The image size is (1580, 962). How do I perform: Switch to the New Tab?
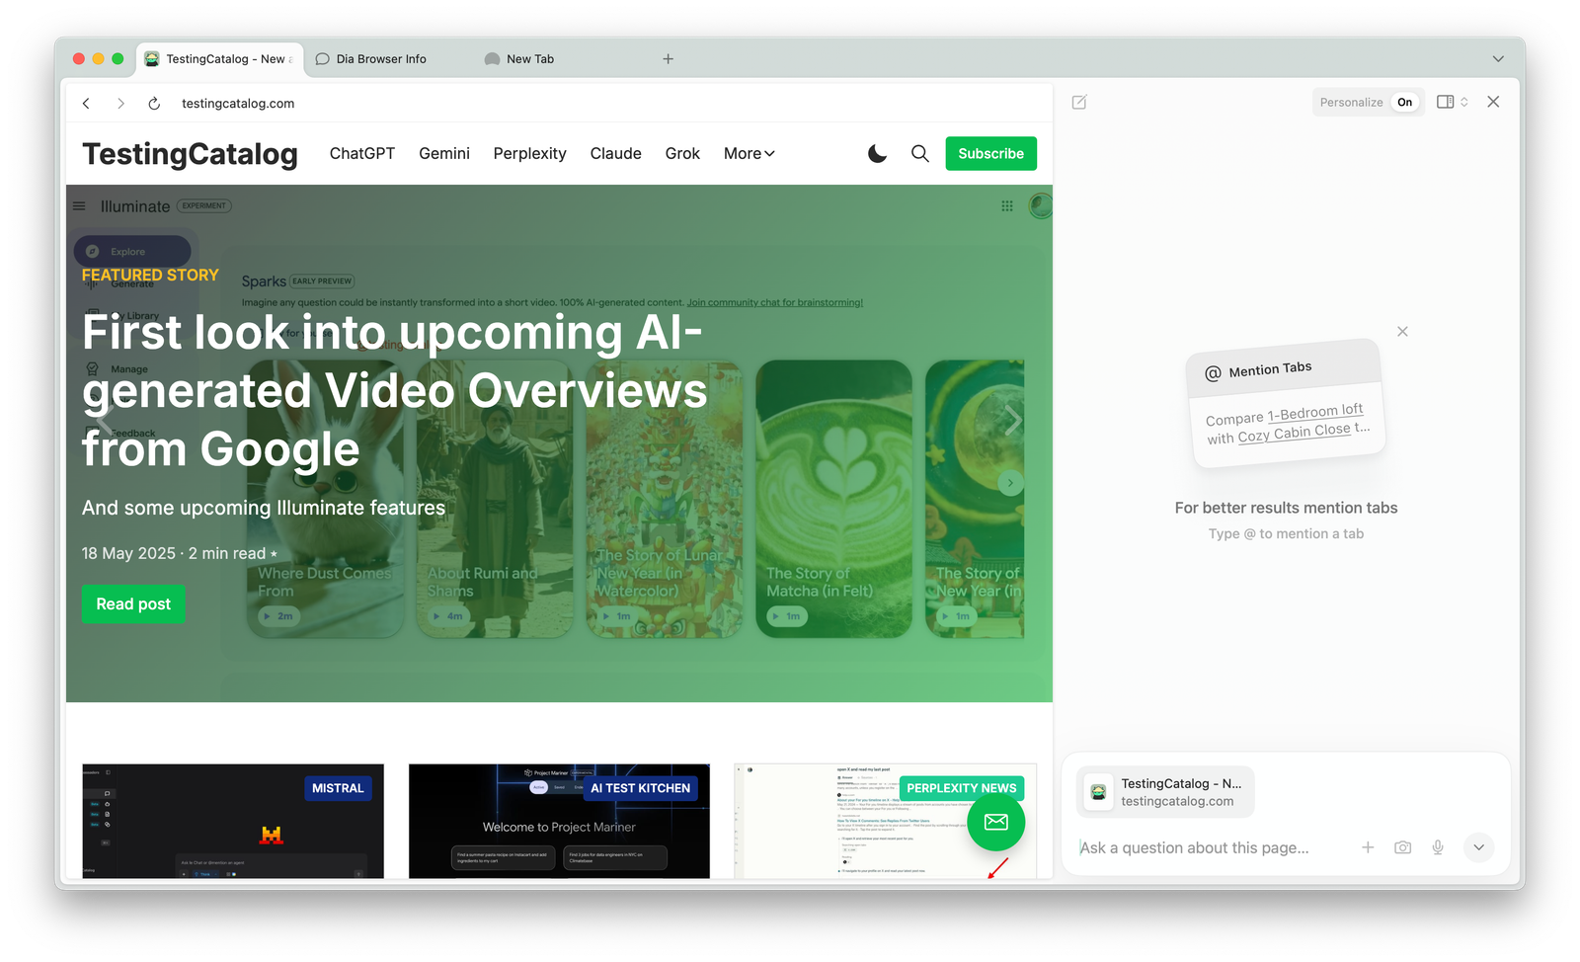coord(528,59)
